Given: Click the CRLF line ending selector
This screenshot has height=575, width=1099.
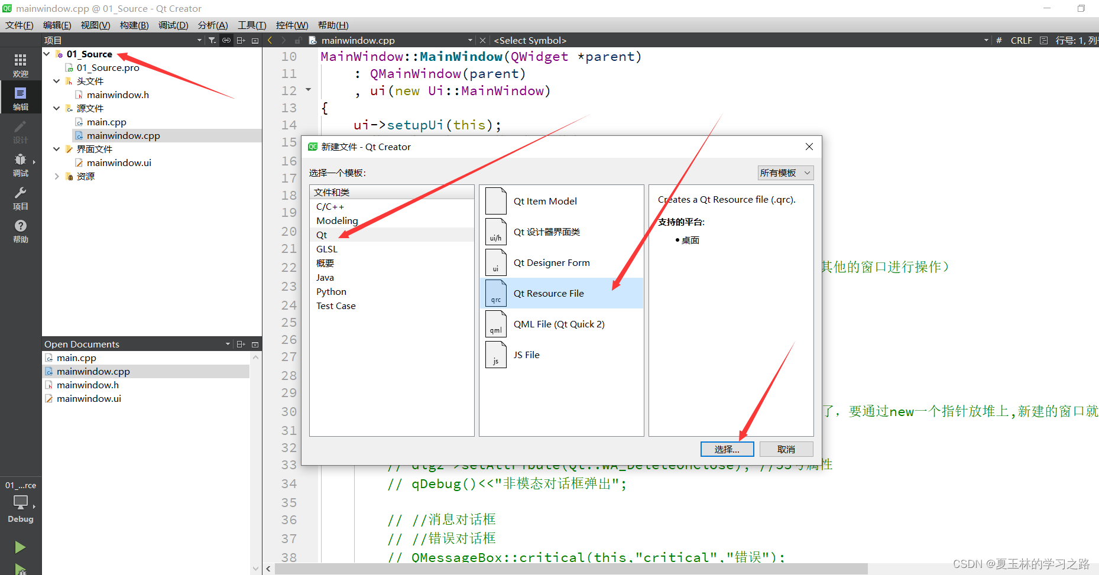Looking at the screenshot, I should [1021, 40].
